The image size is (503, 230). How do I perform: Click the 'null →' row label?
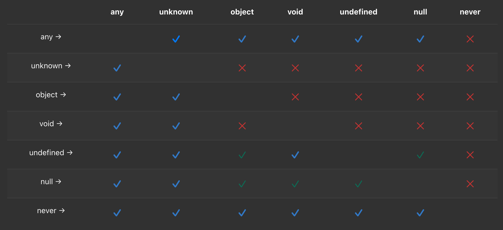coord(51,182)
